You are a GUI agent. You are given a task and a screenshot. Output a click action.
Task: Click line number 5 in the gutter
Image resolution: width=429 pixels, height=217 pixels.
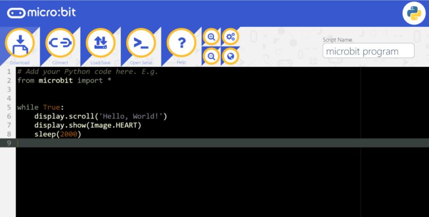point(9,107)
